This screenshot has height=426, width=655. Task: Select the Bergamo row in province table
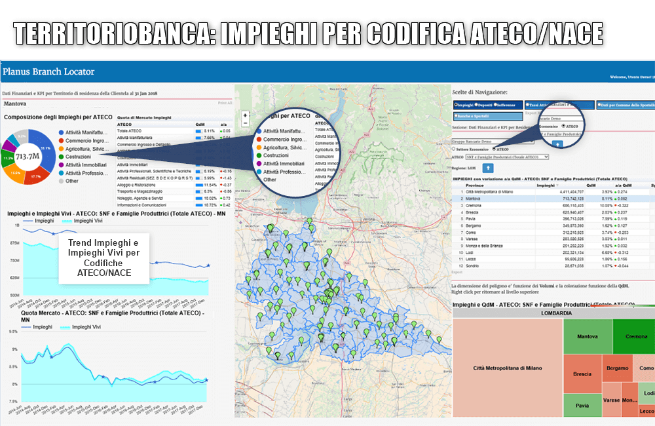tap(553, 225)
